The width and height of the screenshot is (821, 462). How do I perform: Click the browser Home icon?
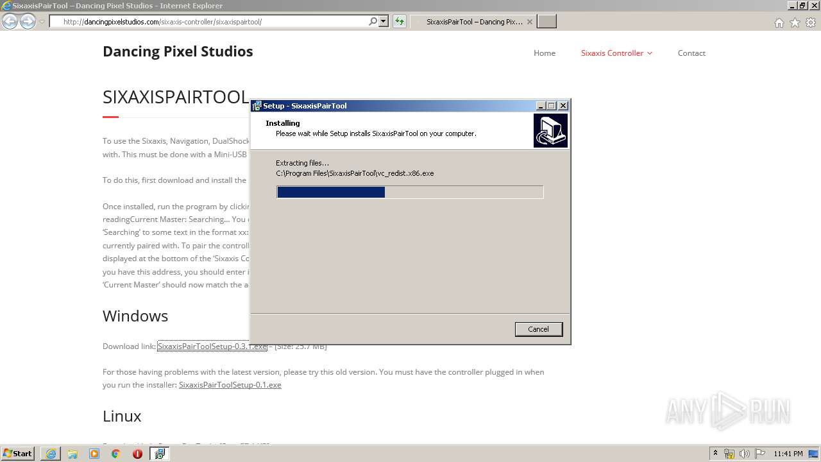(779, 22)
